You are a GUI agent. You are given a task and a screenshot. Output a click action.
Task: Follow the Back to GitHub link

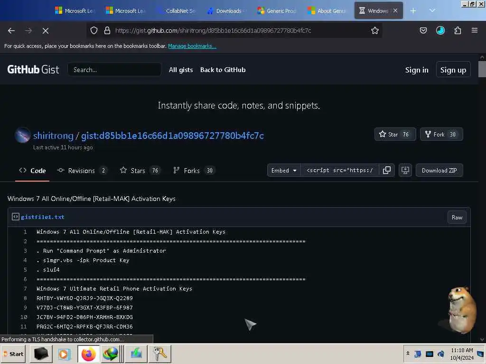point(223,70)
